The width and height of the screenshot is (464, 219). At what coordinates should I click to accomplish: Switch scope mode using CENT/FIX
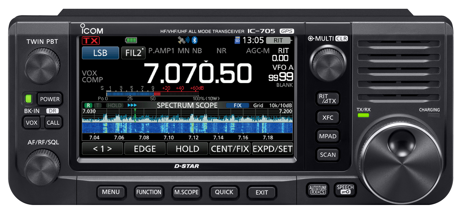point(230,149)
